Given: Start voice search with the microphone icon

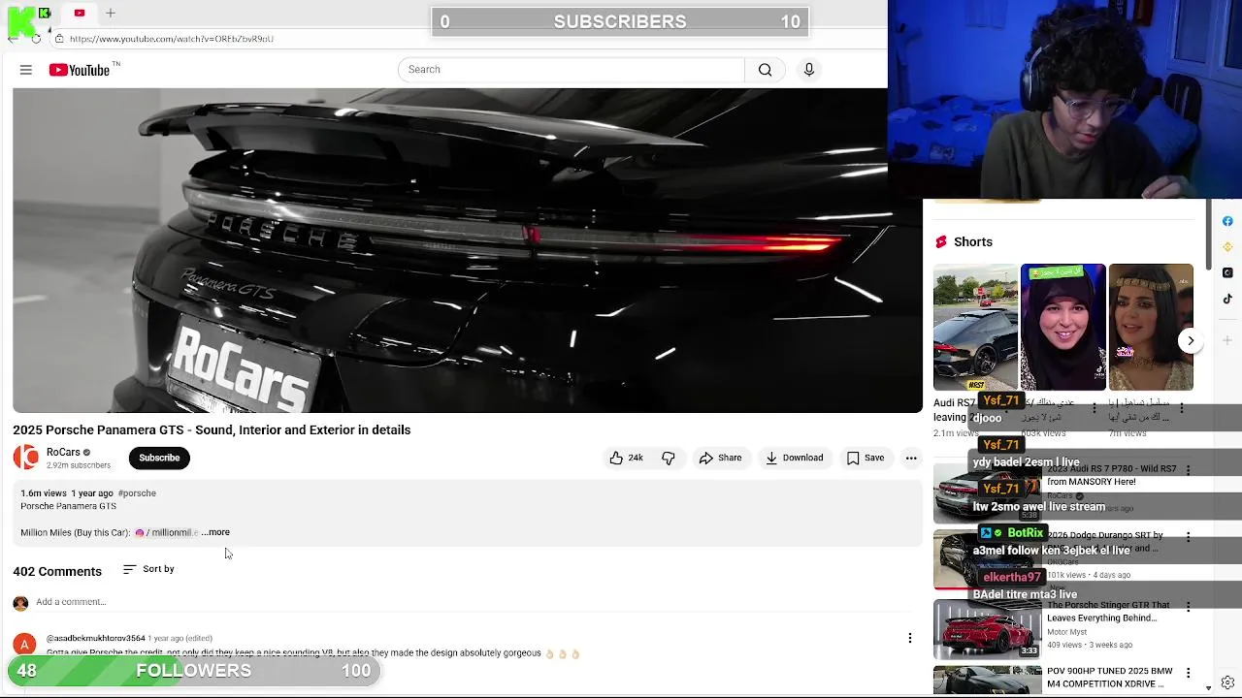Looking at the screenshot, I should pyautogui.click(x=808, y=70).
